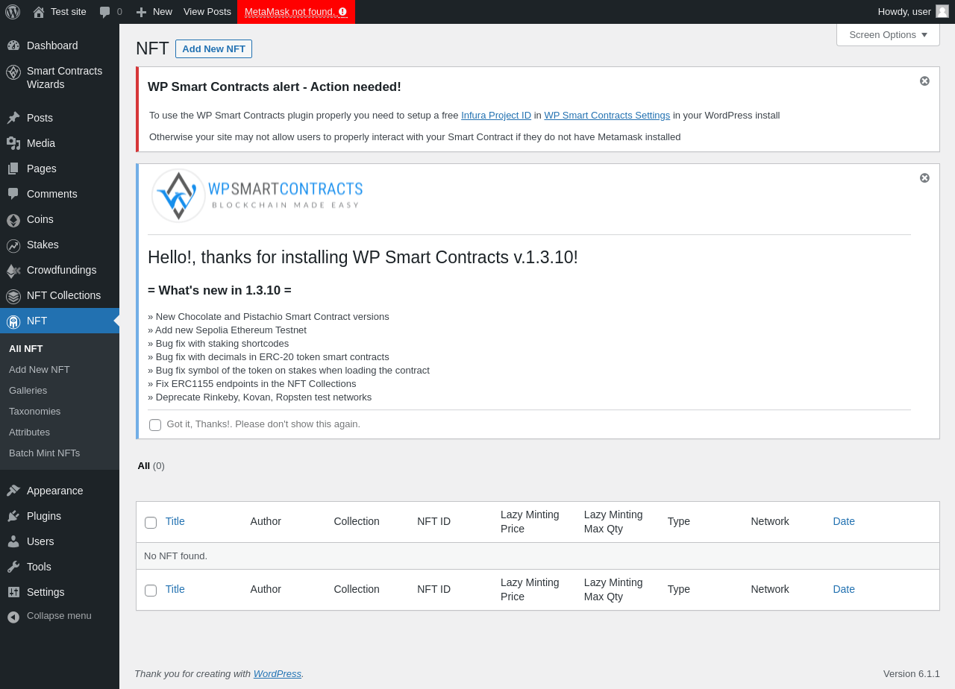Click the Posts pin icon
The image size is (955, 689).
point(13,118)
